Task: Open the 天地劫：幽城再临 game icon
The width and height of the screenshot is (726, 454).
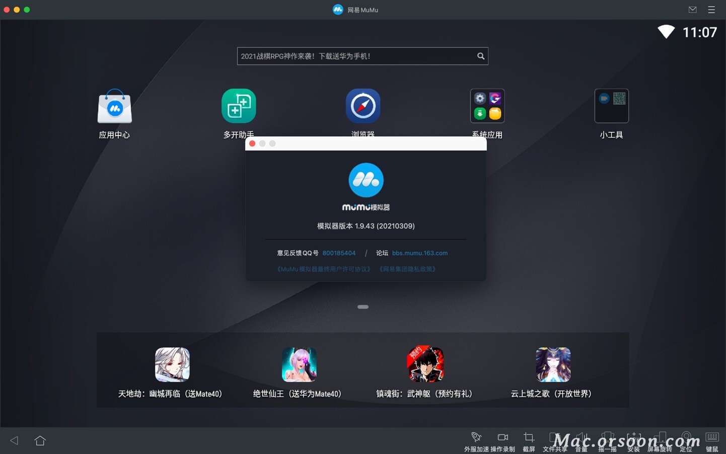Action: click(x=172, y=364)
